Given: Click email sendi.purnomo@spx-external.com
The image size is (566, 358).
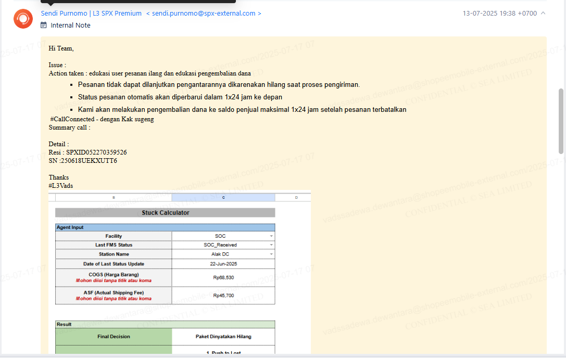Looking at the screenshot, I should (204, 14).
